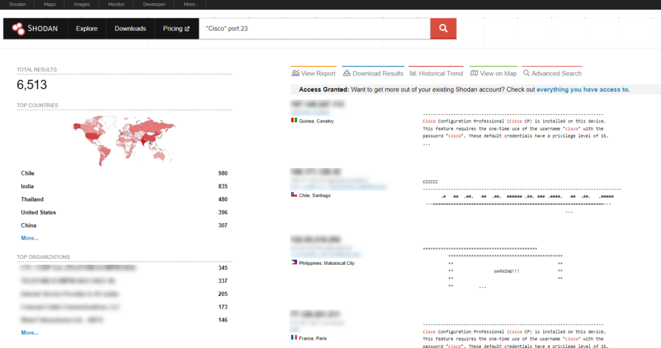Go to the Explore page
Screen dimensions: 661x348
click(86, 28)
